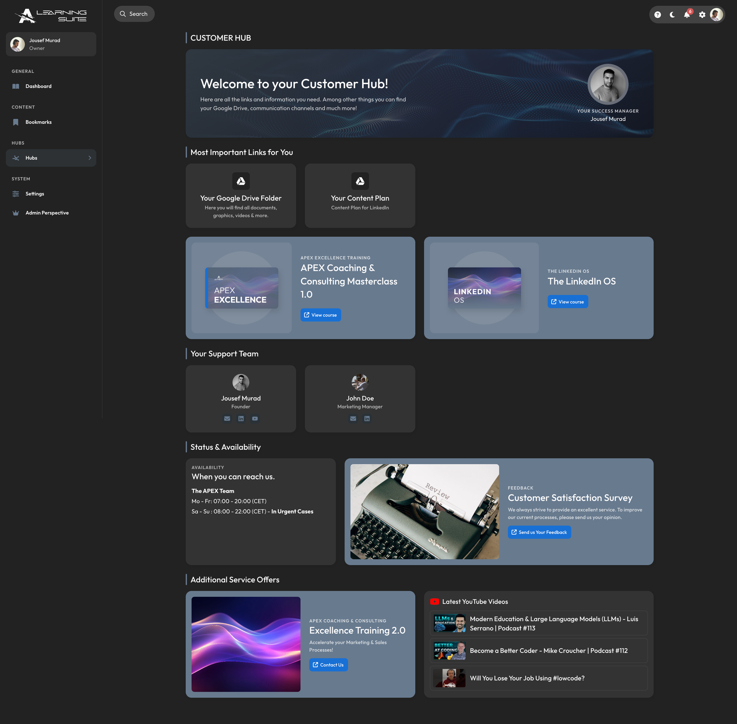Open Settings under the System section
The image size is (737, 724).
35,194
